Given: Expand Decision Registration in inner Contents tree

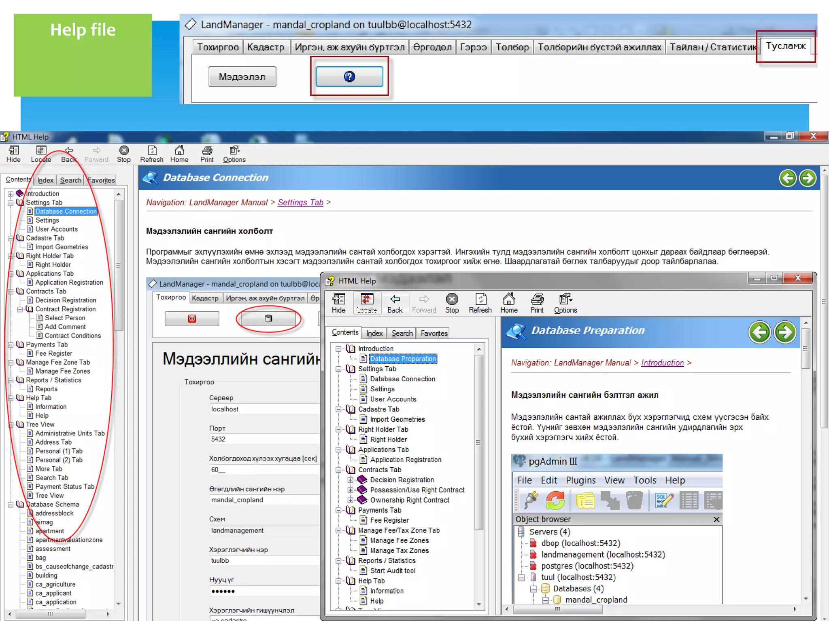Looking at the screenshot, I should click(350, 480).
